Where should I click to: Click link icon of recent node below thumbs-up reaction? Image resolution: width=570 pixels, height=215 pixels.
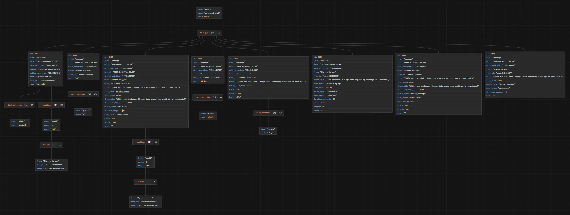pos(60,145)
